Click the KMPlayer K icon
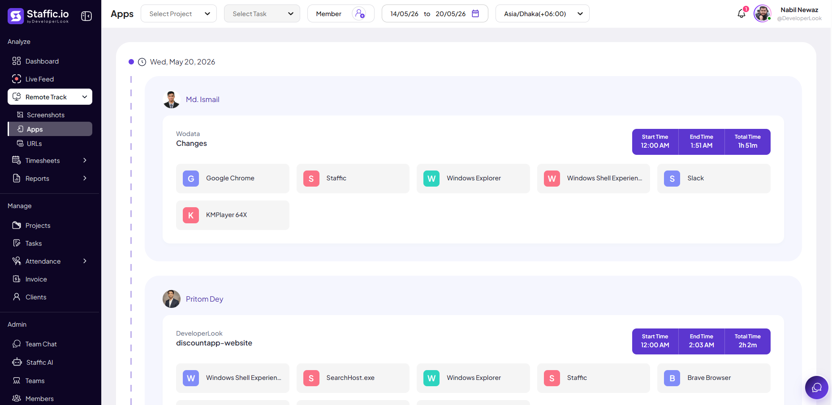The height and width of the screenshot is (405, 832). 191,215
